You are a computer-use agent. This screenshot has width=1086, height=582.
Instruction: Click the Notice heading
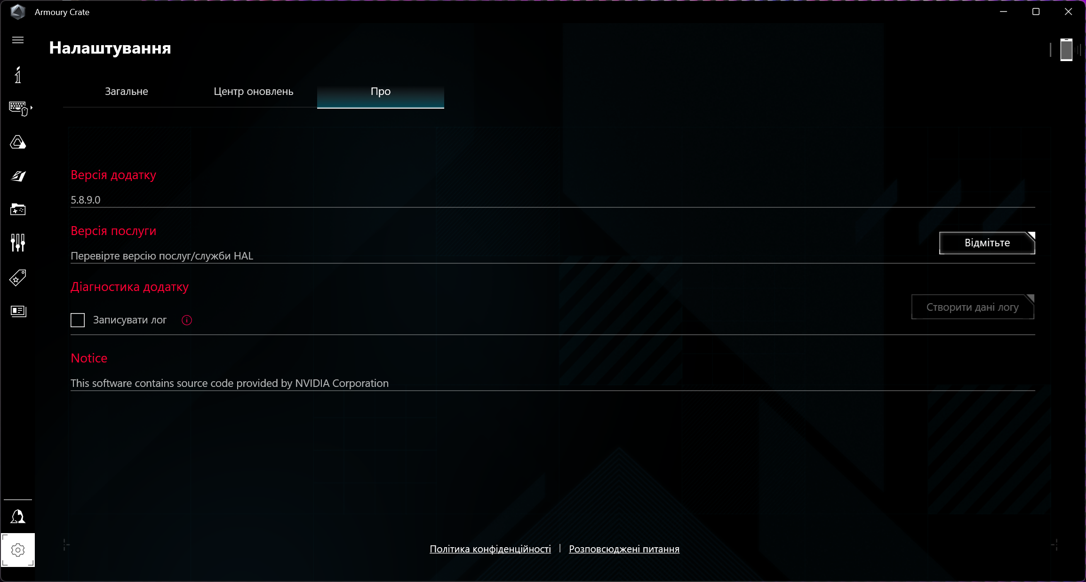(89, 358)
